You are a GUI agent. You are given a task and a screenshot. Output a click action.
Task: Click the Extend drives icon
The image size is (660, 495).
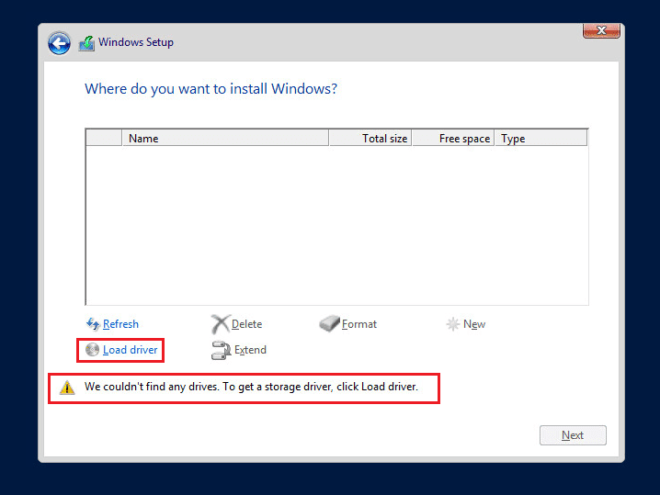click(x=221, y=350)
